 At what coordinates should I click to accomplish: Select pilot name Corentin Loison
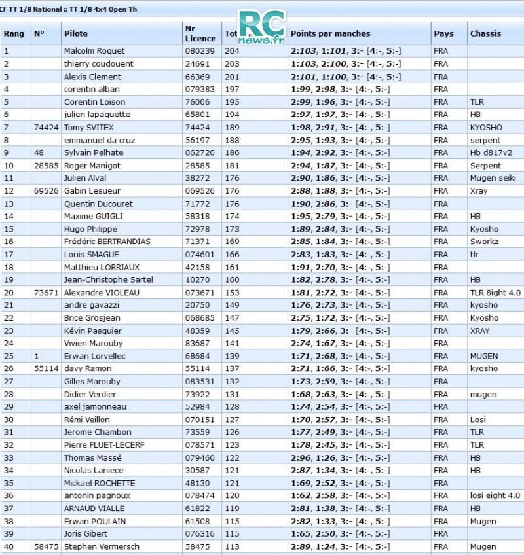[x=94, y=102]
